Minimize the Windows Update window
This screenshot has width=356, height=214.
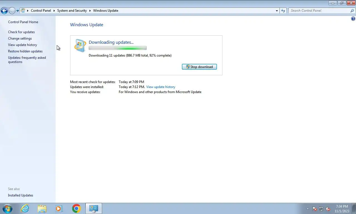click(333, 3)
